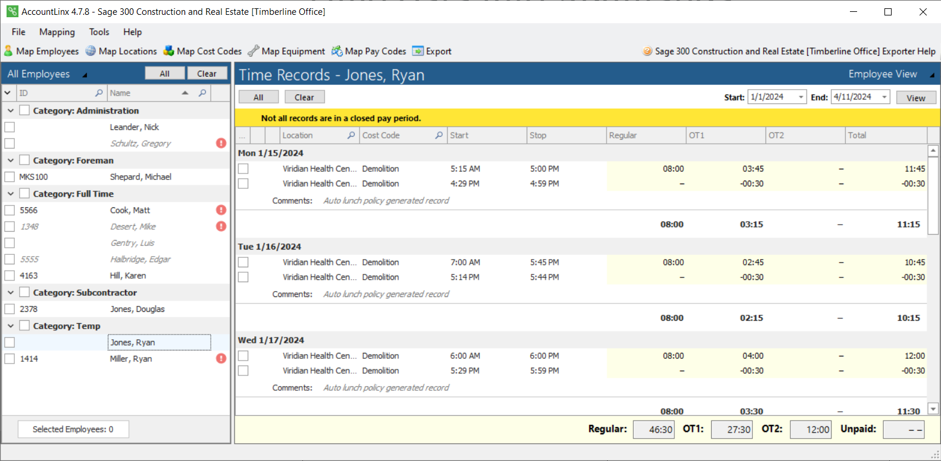Screen dimensions: 941x461
Task: Click Name column sort arrow
Action: [x=185, y=93]
